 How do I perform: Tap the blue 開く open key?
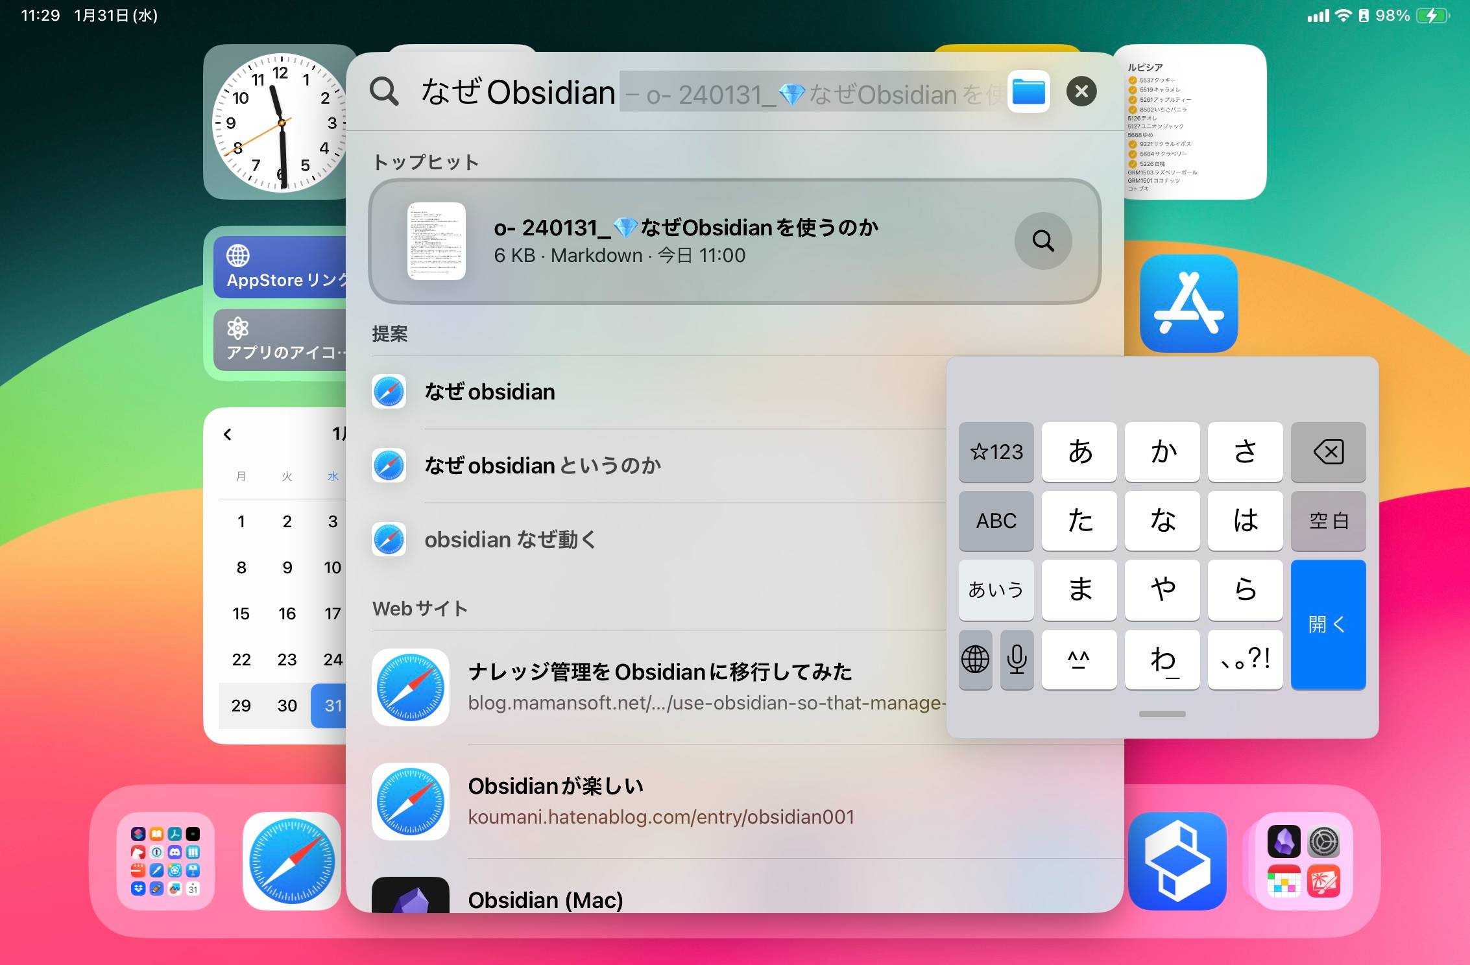coord(1329,625)
